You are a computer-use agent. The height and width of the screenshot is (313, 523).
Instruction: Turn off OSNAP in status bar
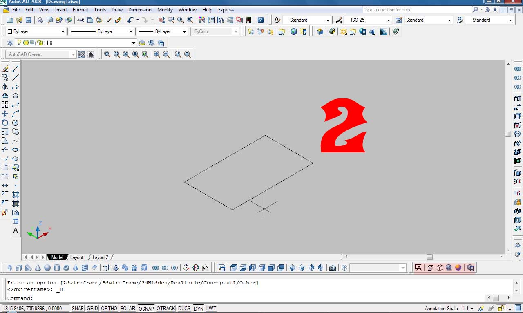pos(146,309)
